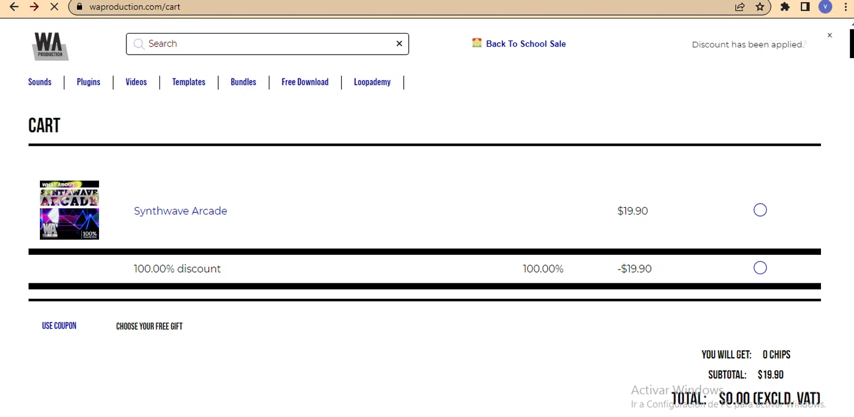The image size is (854, 417).
Task: Open the Bundles menu
Action: (243, 82)
